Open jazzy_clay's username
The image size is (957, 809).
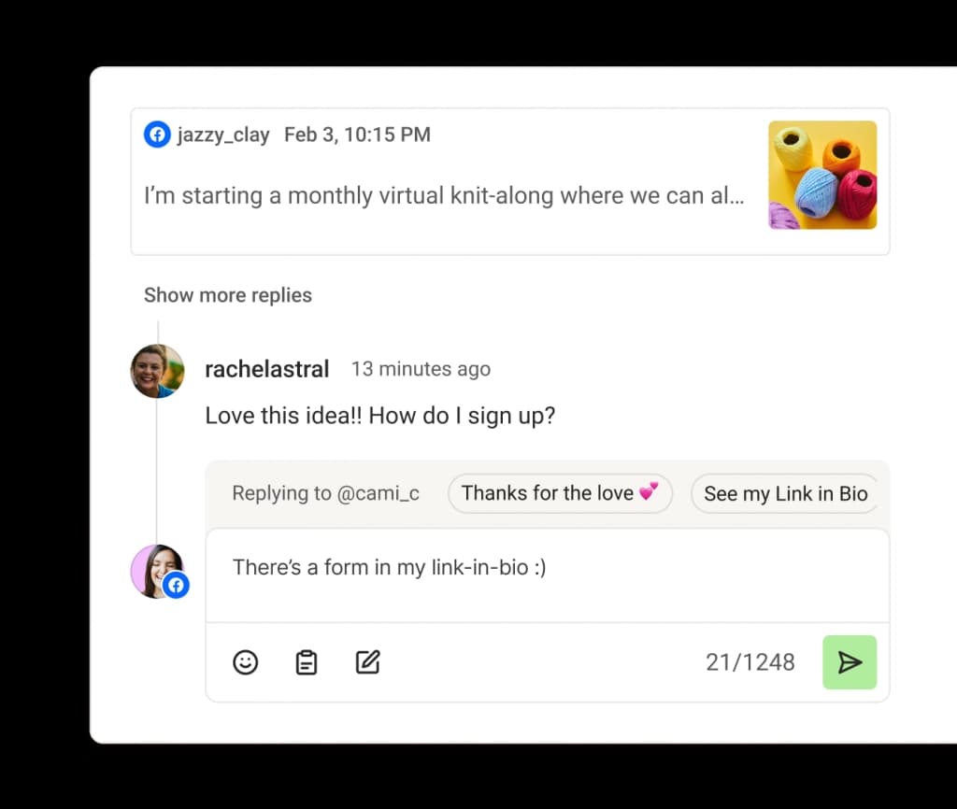pos(223,134)
